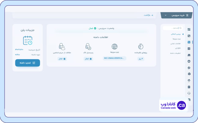
Task: Click the registrar lock padlock icon
Action: coord(88,47)
